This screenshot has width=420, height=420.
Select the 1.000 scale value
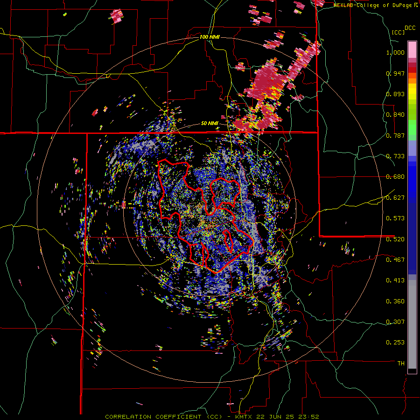tap(395, 52)
